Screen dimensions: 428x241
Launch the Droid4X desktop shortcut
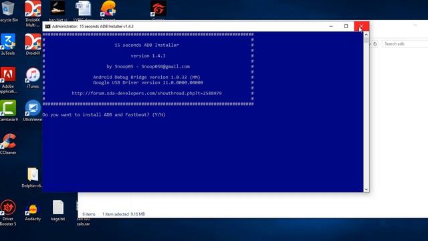(33, 45)
